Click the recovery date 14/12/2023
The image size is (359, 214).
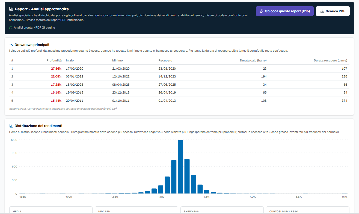pyautogui.click(x=167, y=77)
